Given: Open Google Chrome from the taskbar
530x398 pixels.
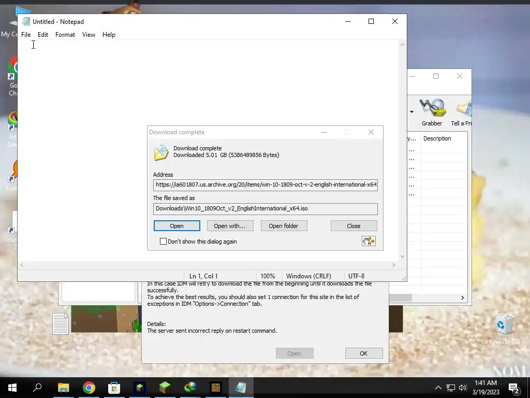Looking at the screenshot, I should 89,388.
